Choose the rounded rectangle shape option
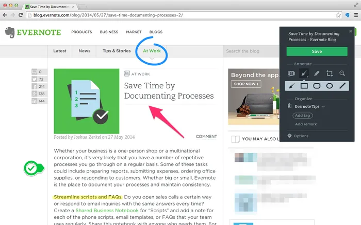This screenshot has width=361, height=225. pos(317,86)
